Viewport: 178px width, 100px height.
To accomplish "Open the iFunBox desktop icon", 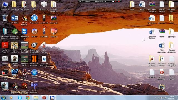I will 5,60.
